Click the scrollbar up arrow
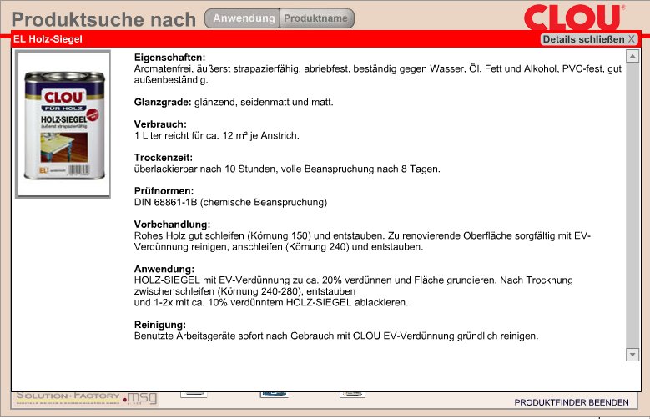This screenshot has height=419, width=650. (632, 56)
